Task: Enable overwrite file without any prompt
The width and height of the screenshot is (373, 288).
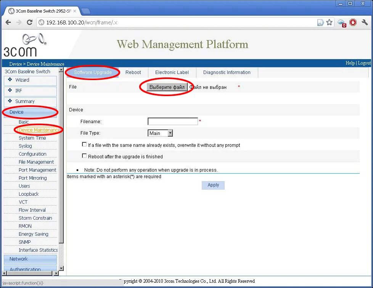Action: 84,145
